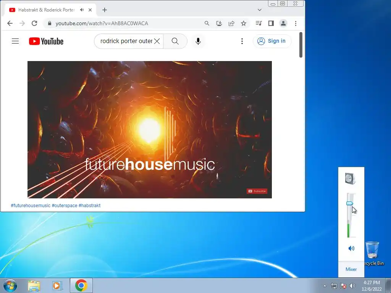Open the Chrome profile avatar
This screenshot has height=293, width=391.
(x=283, y=23)
